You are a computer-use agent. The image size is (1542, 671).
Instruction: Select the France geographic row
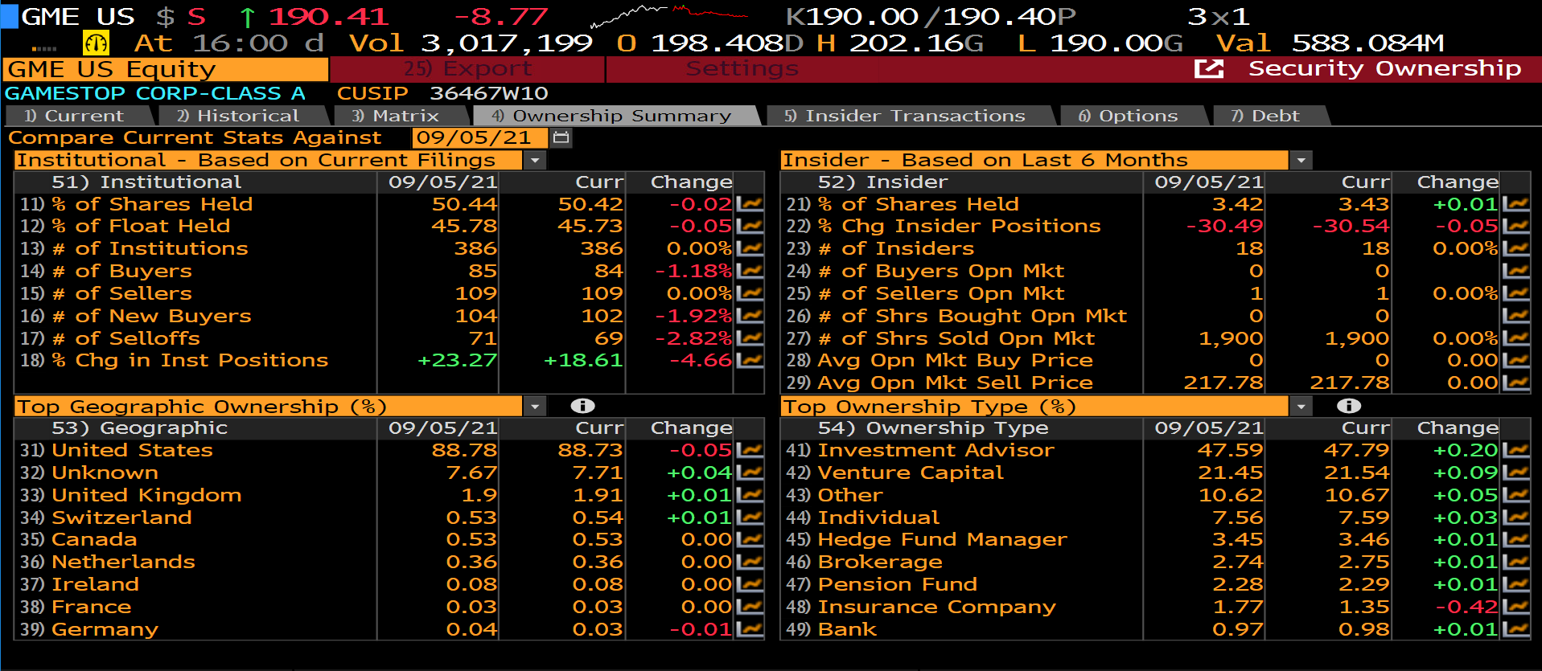coord(91,607)
